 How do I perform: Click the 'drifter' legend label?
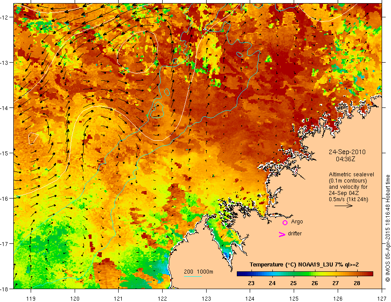(295, 234)
